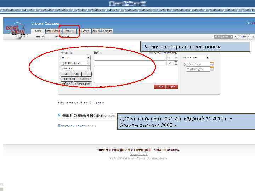Expand the dropdown arrow in the first search row

coord(176,58)
